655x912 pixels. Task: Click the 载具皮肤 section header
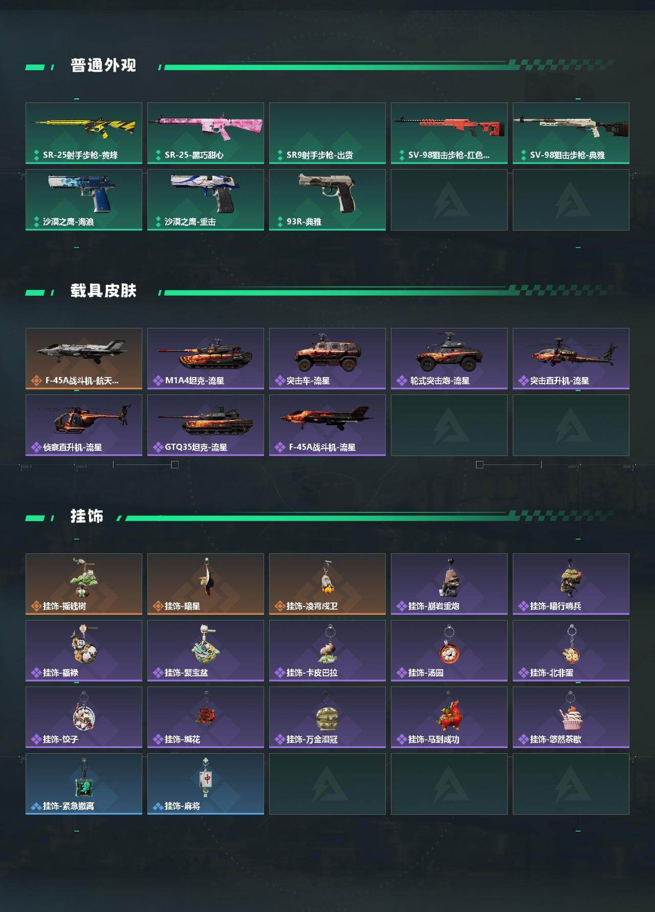(103, 291)
